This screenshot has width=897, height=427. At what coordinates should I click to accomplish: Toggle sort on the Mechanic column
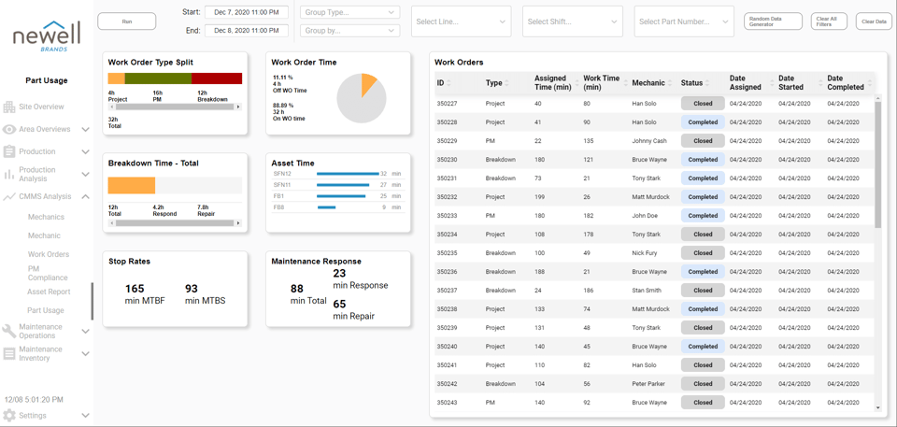tap(670, 83)
